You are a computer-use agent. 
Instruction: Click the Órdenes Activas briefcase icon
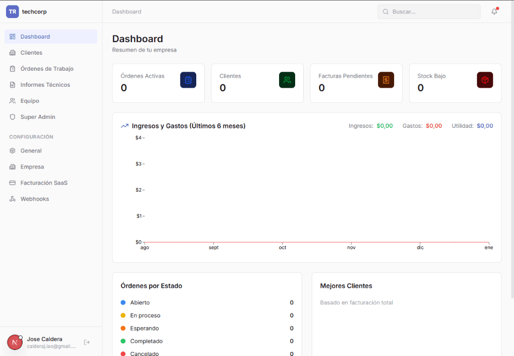188,80
